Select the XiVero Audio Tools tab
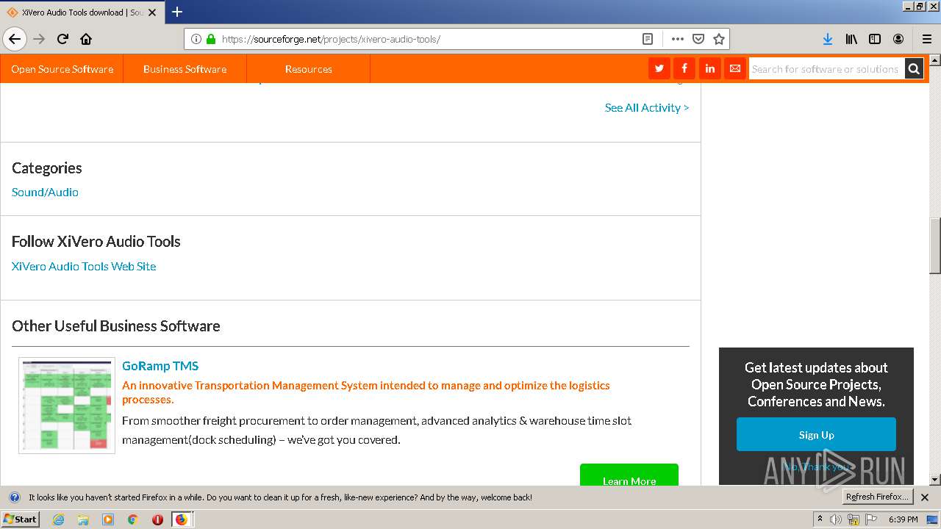Screen dimensions: 941x529 (82, 12)
